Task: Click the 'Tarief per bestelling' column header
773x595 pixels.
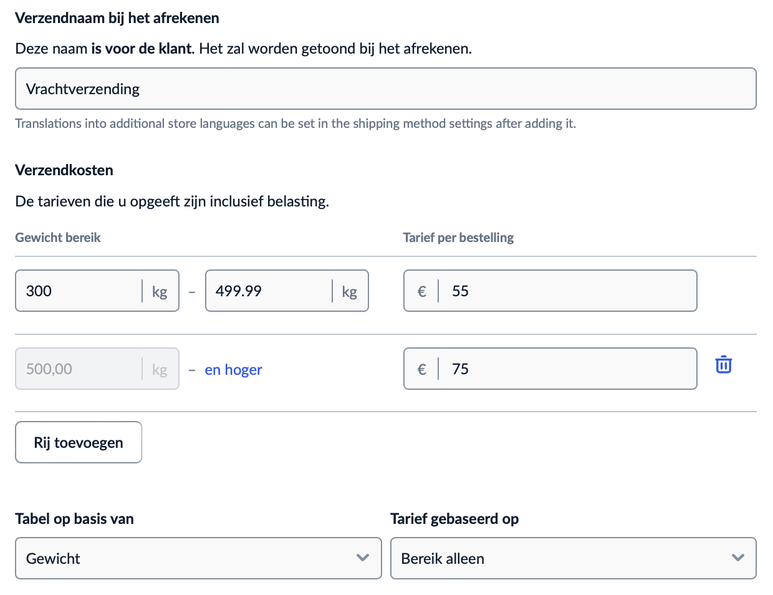Action: pyautogui.click(x=458, y=238)
